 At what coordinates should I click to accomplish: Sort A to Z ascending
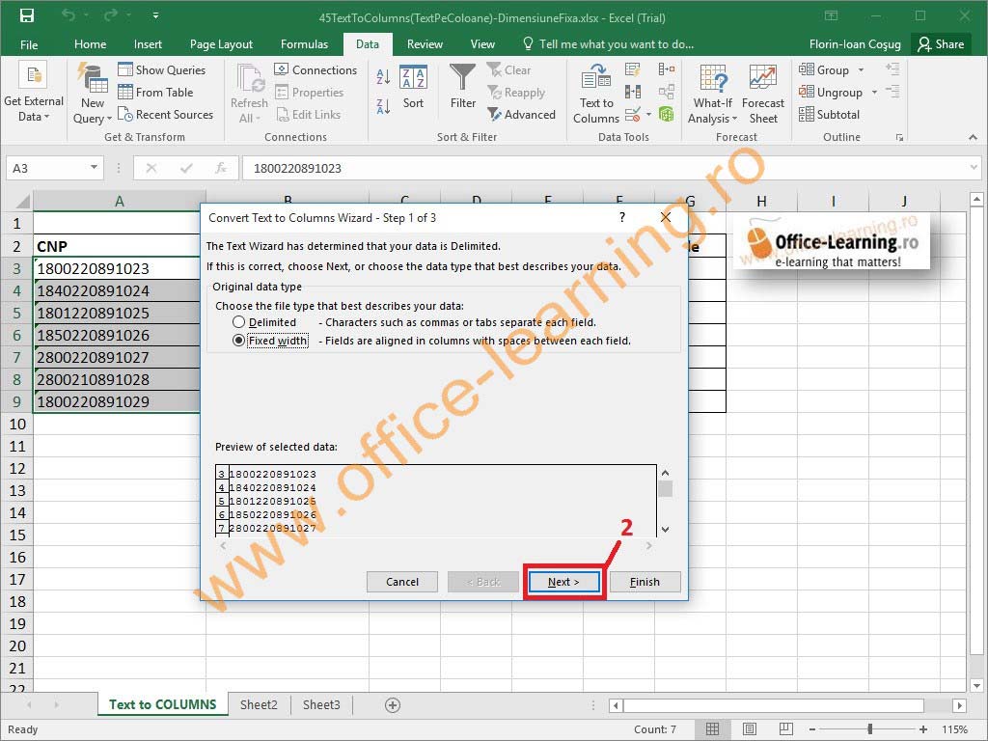pyautogui.click(x=382, y=76)
